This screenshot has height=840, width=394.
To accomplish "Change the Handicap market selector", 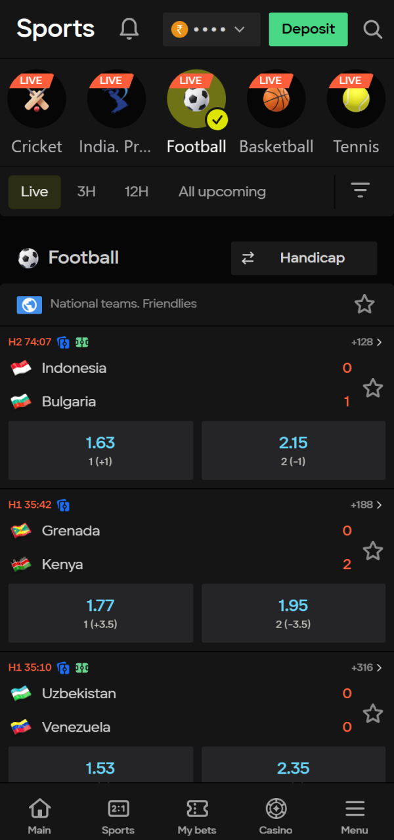I will 304,258.
